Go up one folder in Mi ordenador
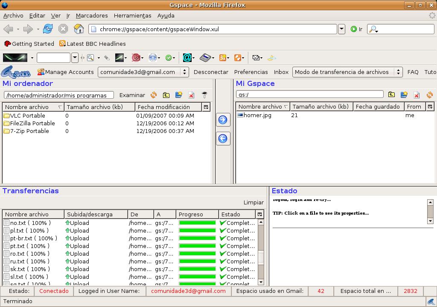 coord(166,95)
